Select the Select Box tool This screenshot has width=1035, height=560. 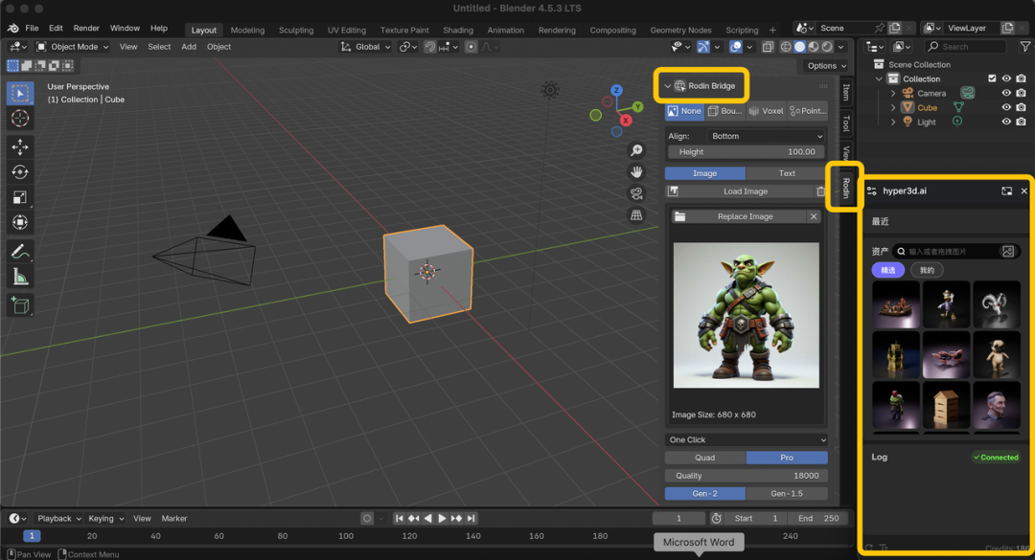[x=20, y=93]
